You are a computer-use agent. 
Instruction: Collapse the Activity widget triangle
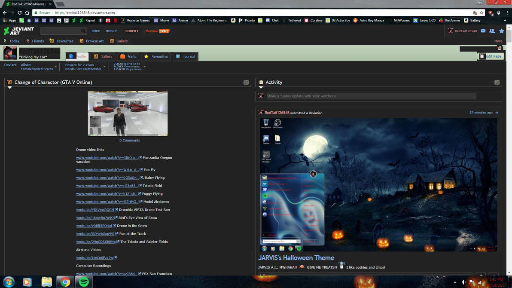[x=261, y=88]
